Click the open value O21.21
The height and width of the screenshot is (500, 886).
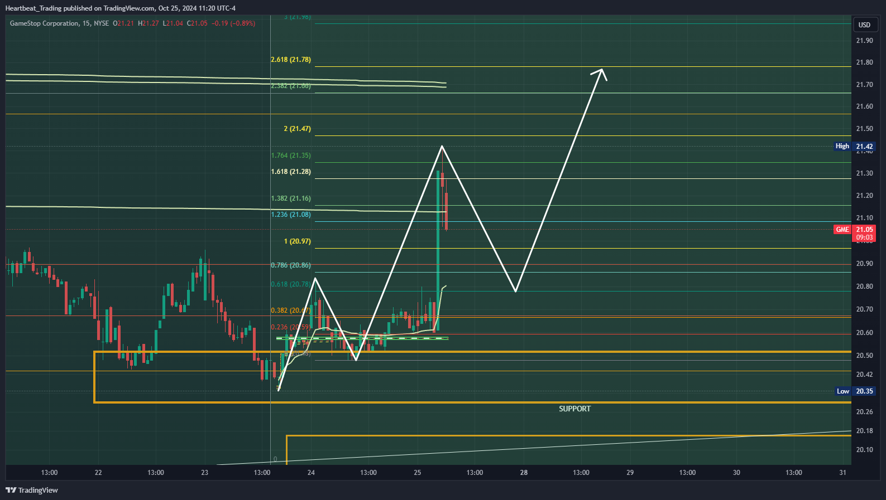point(123,23)
